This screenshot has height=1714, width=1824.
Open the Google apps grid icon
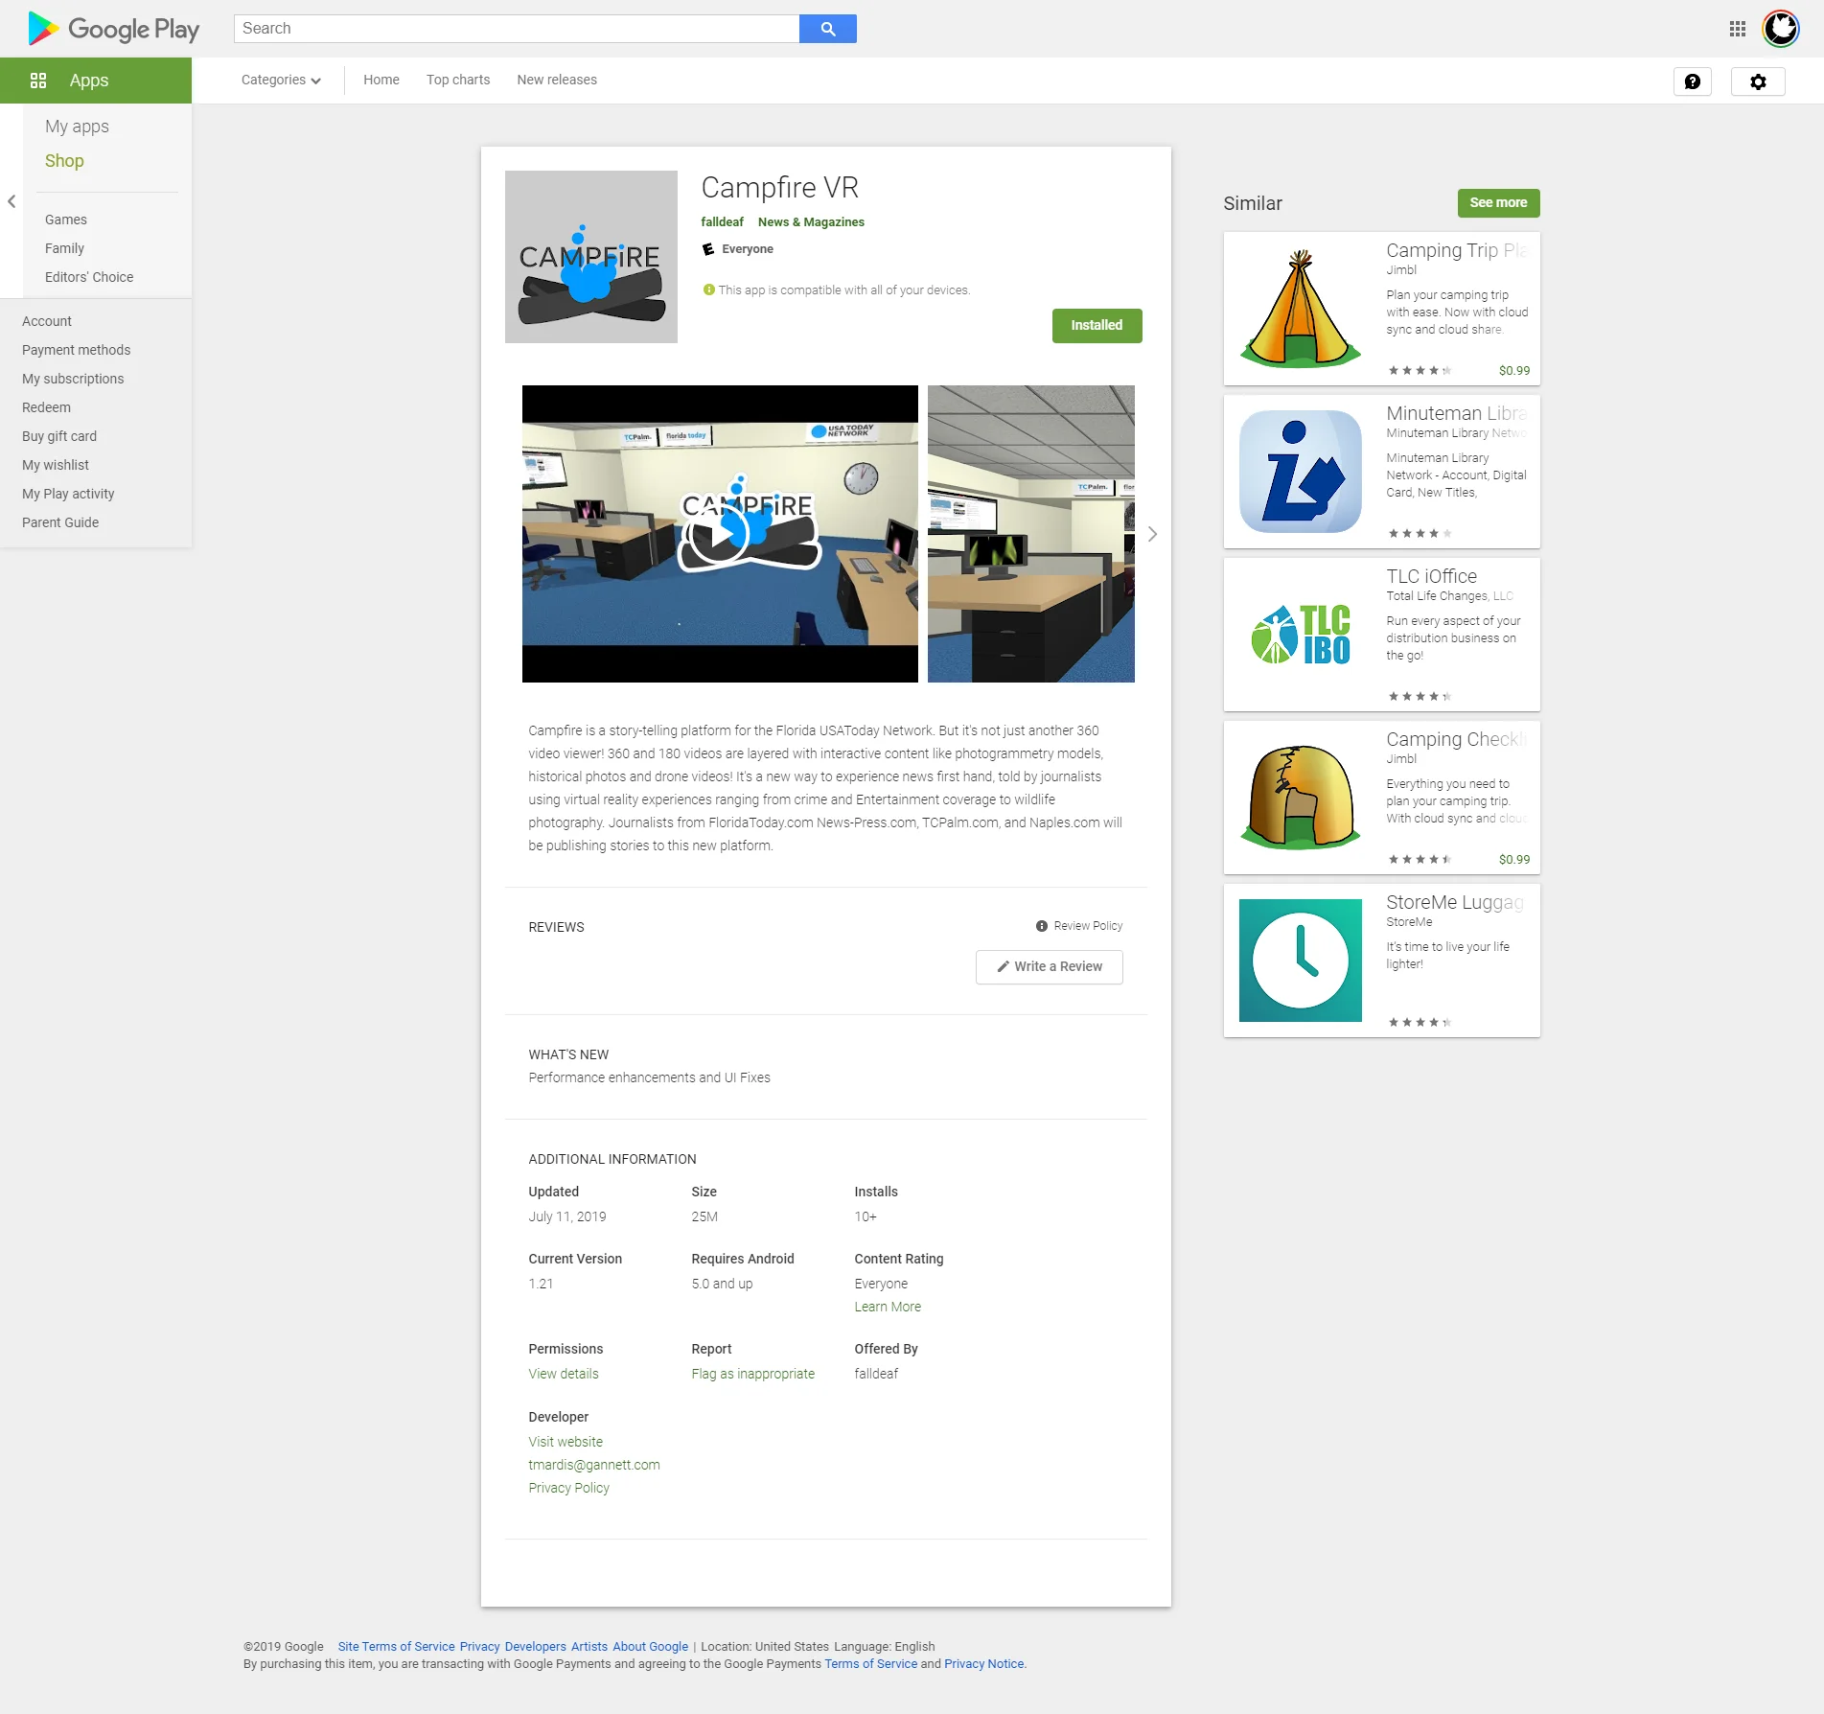coord(1738,29)
